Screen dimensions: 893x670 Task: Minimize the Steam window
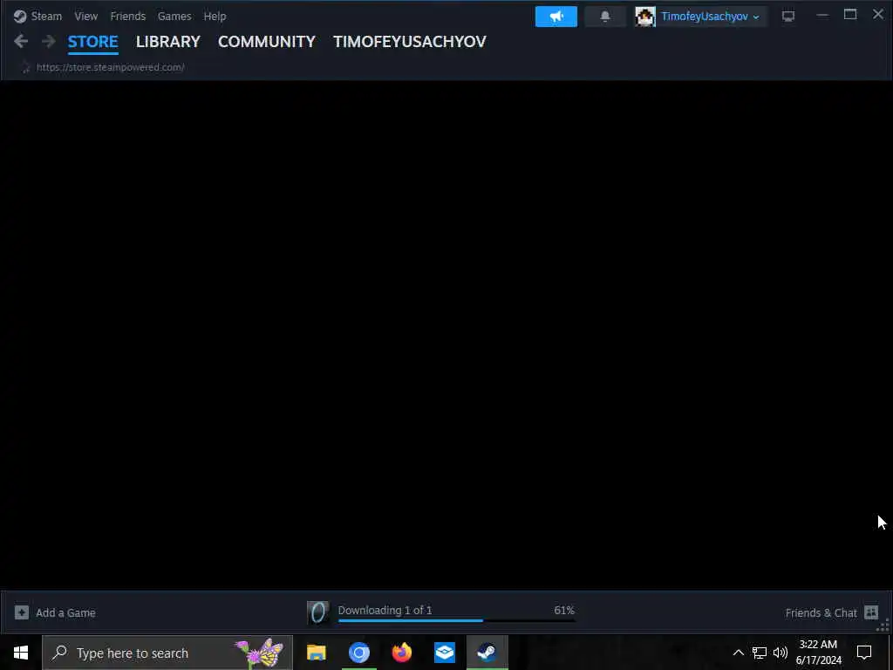click(822, 16)
